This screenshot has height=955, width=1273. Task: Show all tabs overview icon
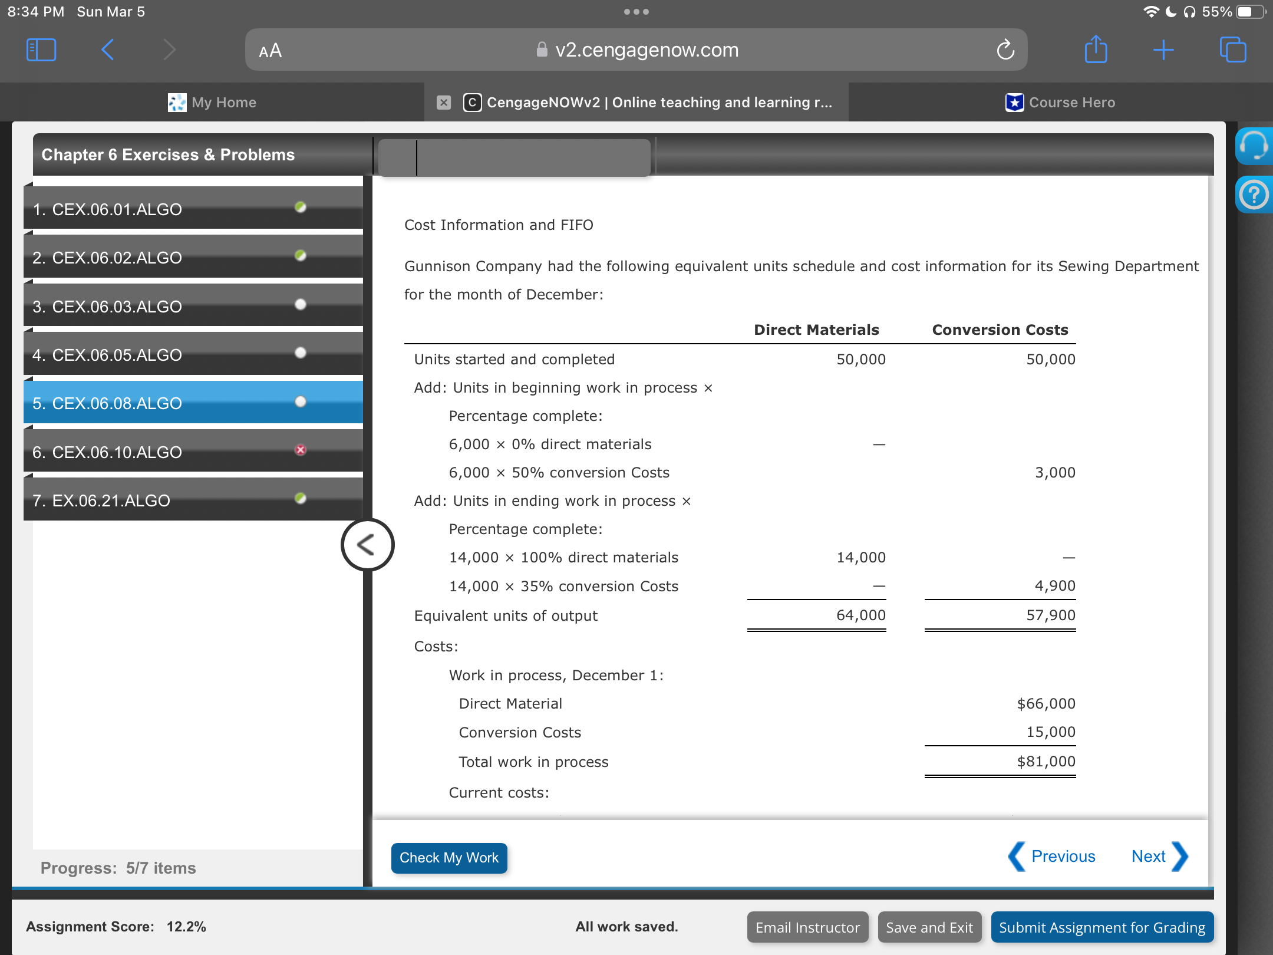tap(1232, 50)
